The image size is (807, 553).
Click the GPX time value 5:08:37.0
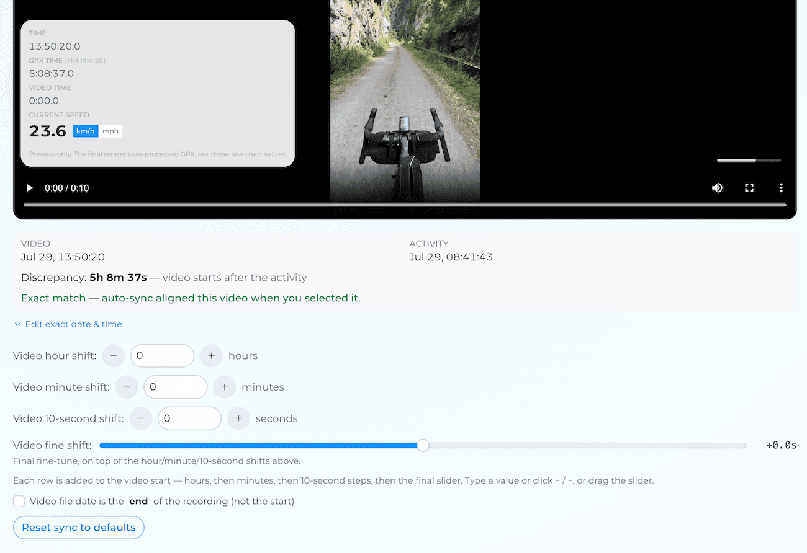pos(52,74)
